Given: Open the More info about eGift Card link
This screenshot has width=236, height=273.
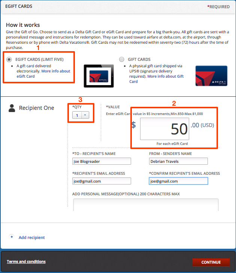Looking at the screenshot, I should [43, 74].
